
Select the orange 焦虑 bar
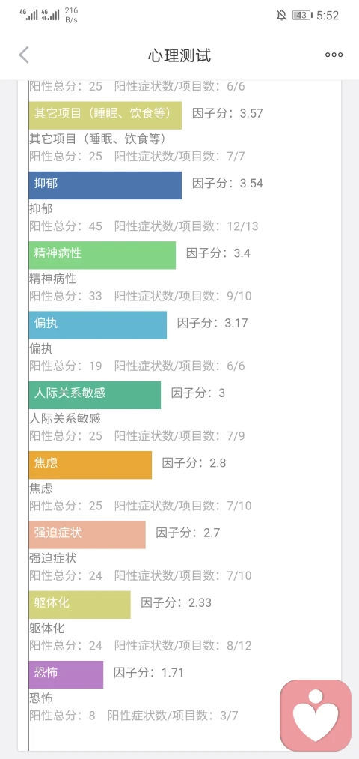90,465
